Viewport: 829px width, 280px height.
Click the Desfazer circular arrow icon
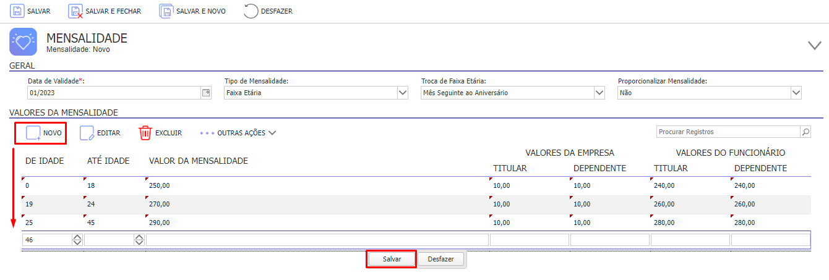pyautogui.click(x=251, y=11)
